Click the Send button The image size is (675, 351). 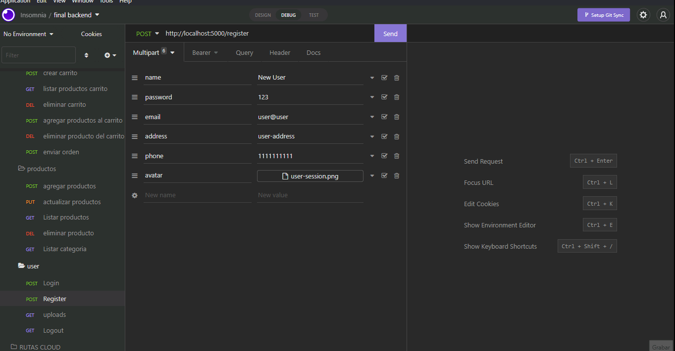(x=390, y=33)
